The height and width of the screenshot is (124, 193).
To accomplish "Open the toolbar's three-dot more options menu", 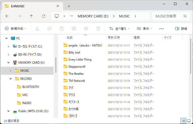I will tap(162, 29).
